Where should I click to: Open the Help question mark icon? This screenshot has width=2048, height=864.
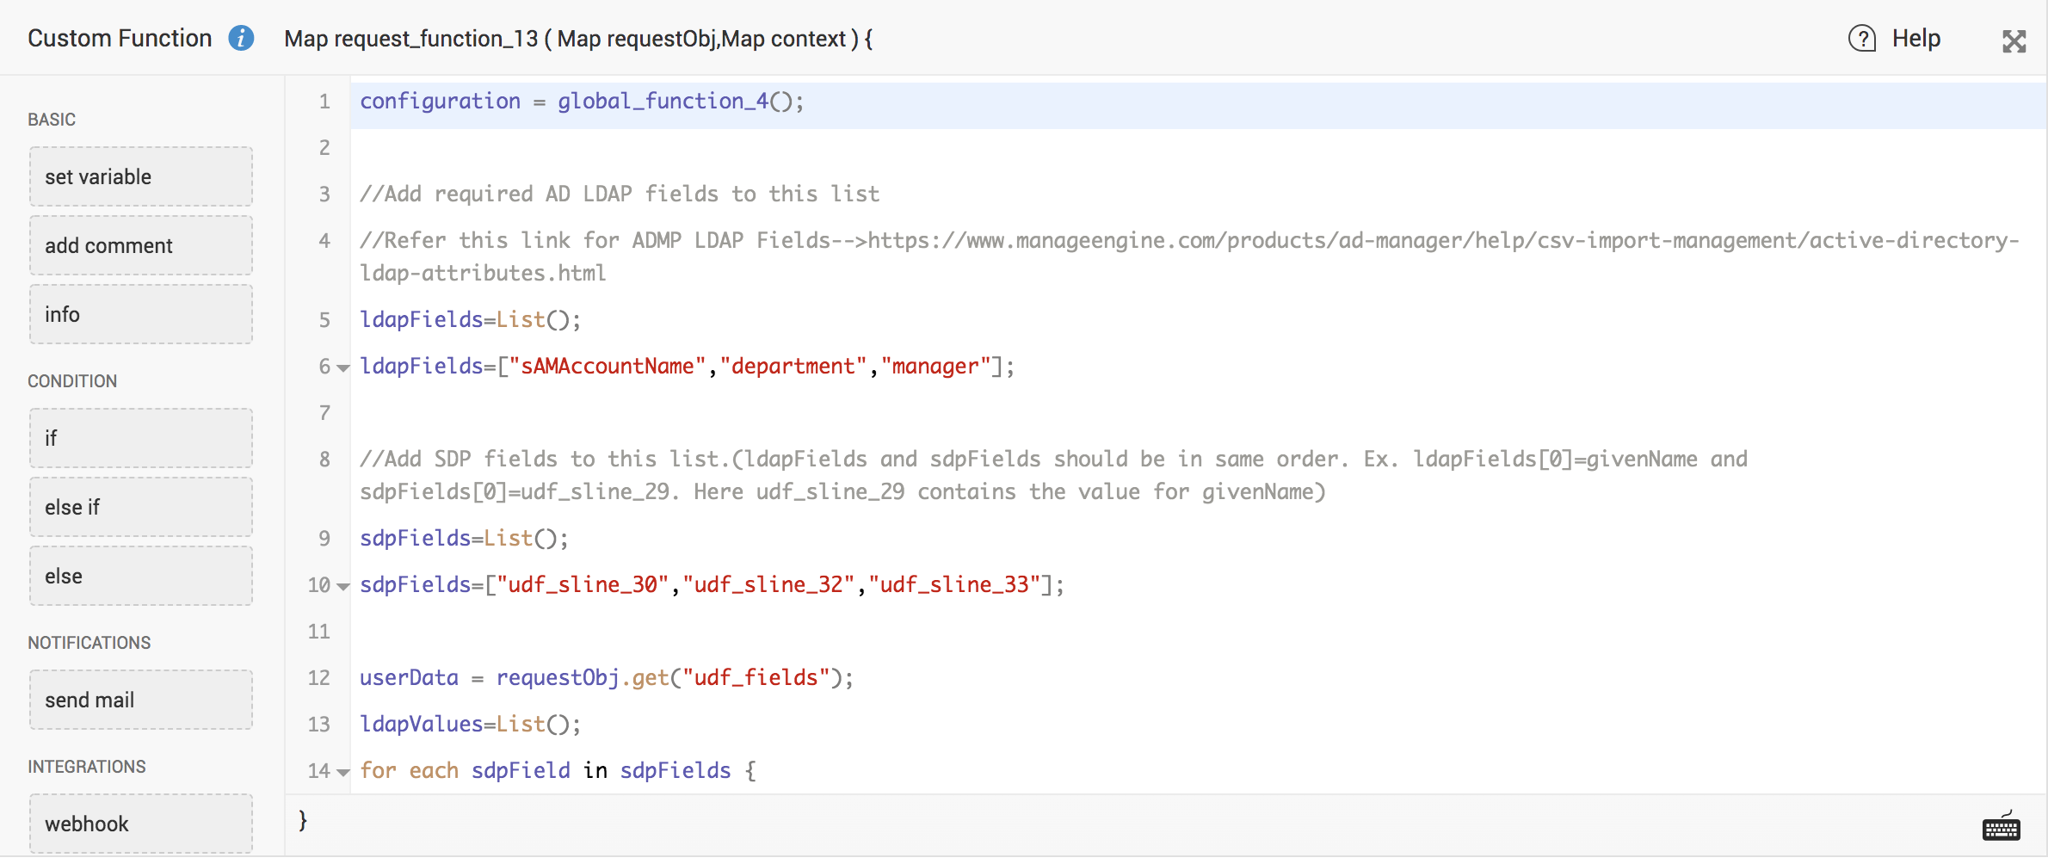click(x=1862, y=39)
